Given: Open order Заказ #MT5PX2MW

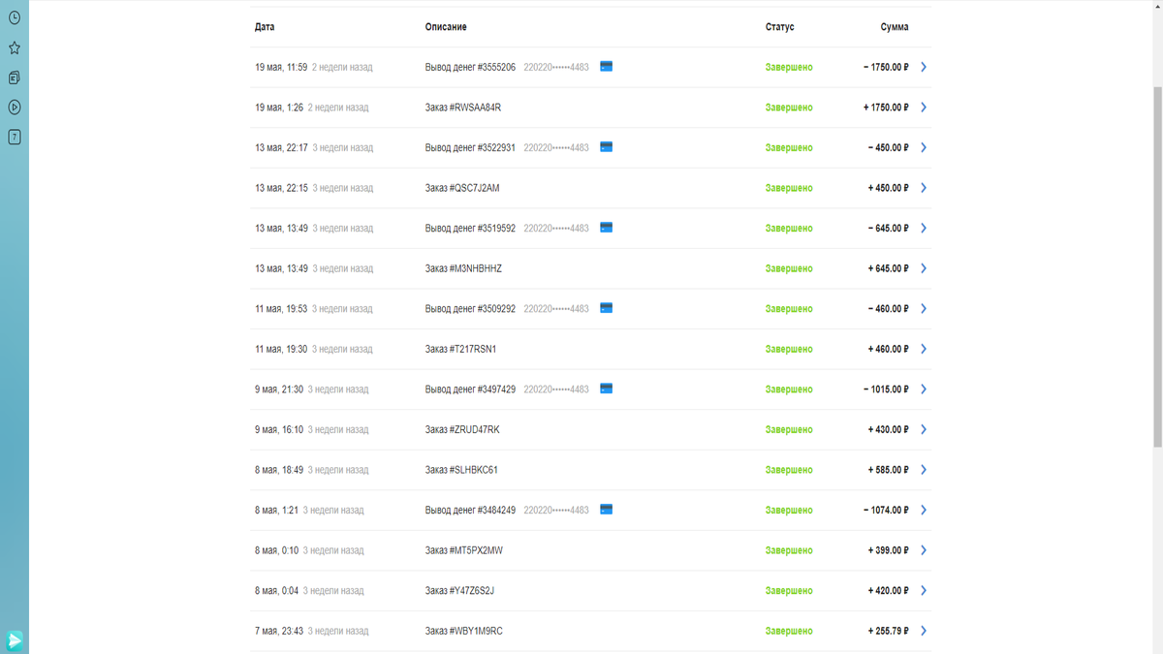Looking at the screenshot, I should coord(464,550).
